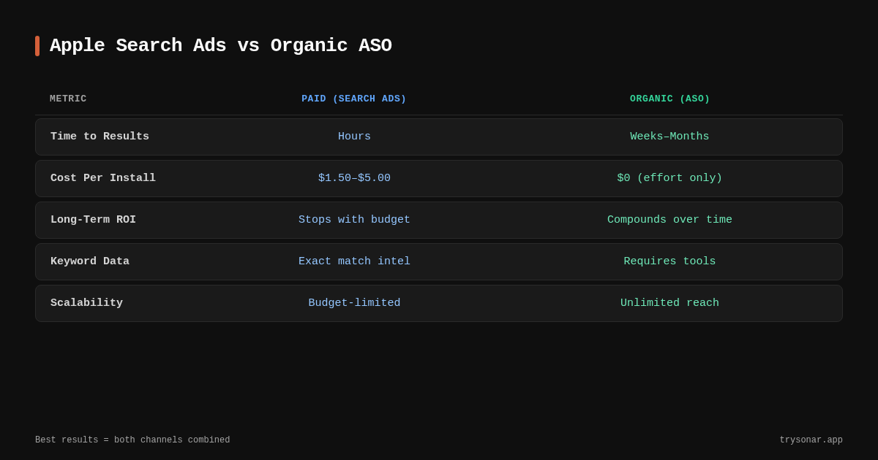
Task: Click the 'Stops with budget' cell
Action: point(354,220)
